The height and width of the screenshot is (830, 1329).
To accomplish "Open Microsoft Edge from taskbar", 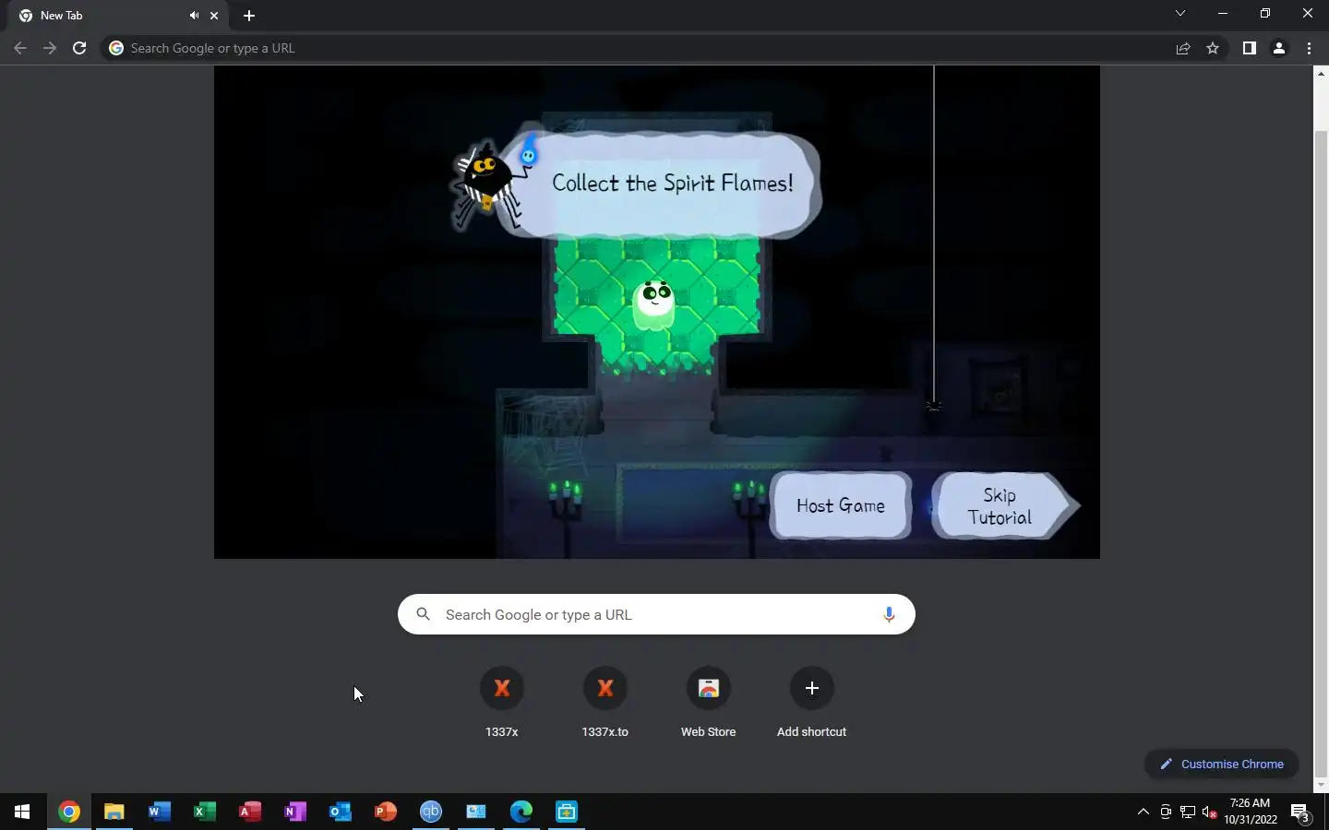I will point(521,812).
